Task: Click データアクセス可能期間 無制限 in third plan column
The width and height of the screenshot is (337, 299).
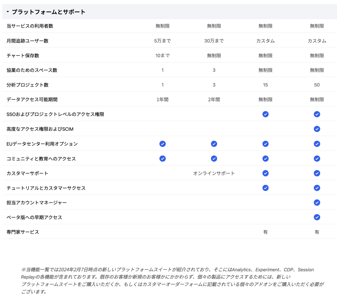Action: tap(265, 99)
